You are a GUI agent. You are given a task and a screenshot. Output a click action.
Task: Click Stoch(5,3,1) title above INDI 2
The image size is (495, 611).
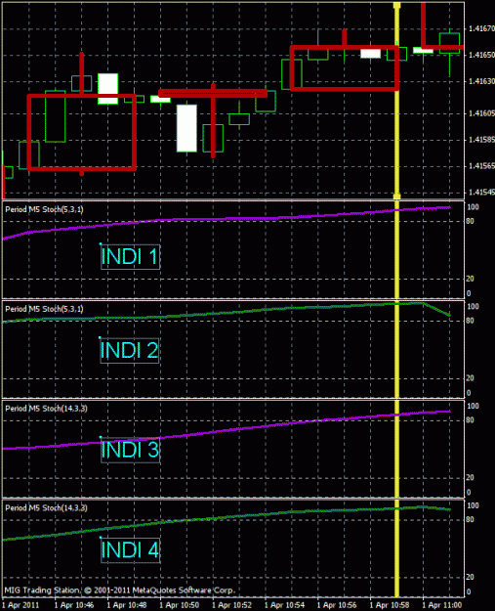click(44, 309)
